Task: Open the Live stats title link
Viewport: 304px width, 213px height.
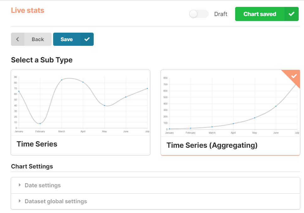Action: pyautogui.click(x=28, y=10)
